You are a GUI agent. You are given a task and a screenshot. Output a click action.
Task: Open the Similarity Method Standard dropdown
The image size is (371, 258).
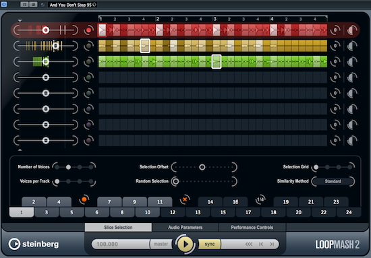tap(333, 181)
